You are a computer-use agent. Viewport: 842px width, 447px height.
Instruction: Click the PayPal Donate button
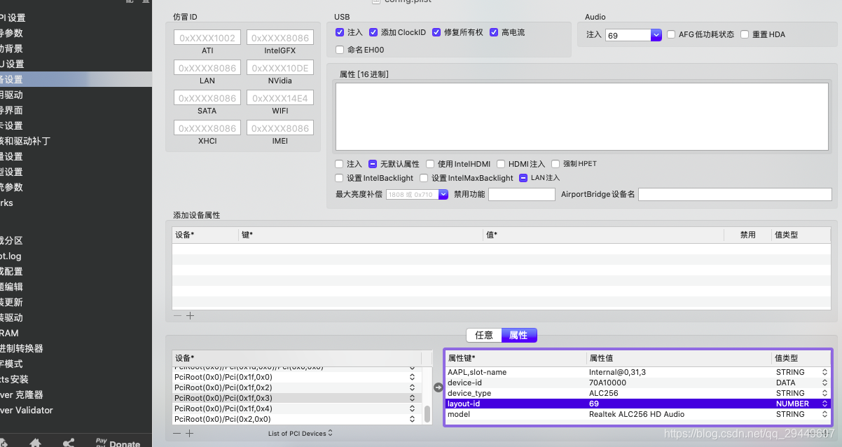[x=118, y=443]
